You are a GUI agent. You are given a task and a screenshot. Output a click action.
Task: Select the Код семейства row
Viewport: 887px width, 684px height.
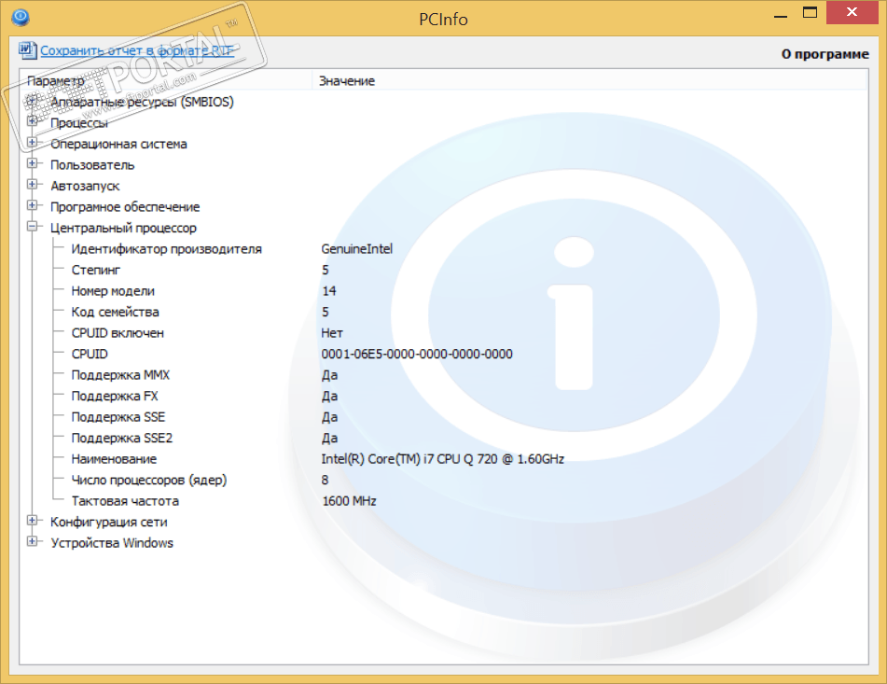(115, 312)
